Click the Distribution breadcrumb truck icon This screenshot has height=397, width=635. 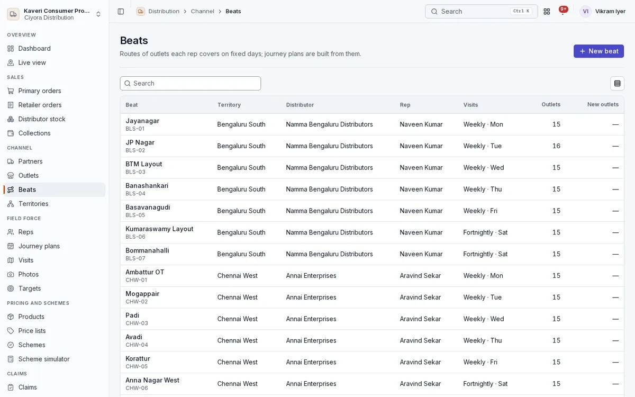coord(140,11)
